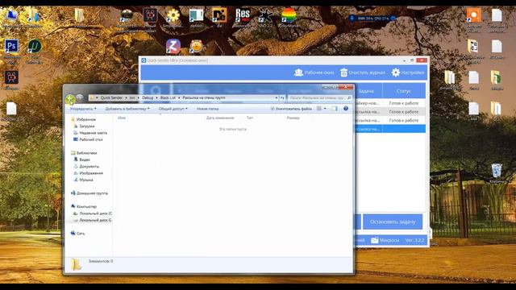Open Рабочие окна in Quick Sender toolbar

(314, 72)
